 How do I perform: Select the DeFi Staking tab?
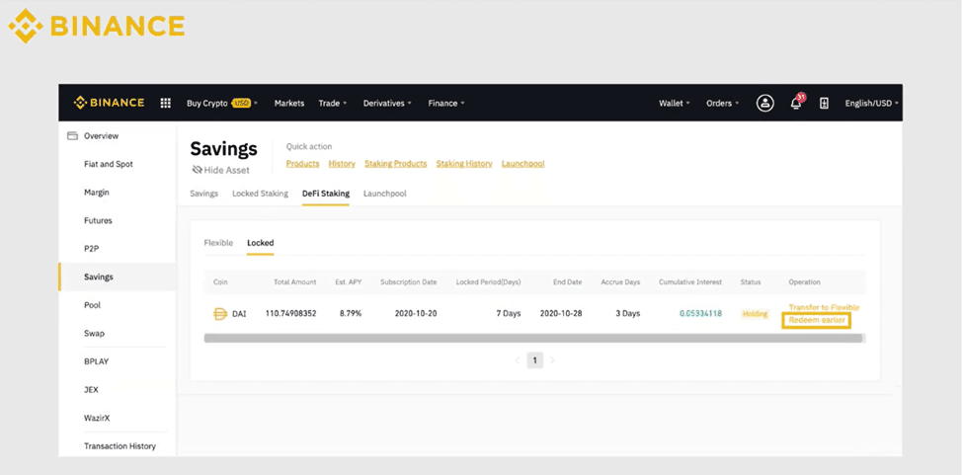coord(326,194)
